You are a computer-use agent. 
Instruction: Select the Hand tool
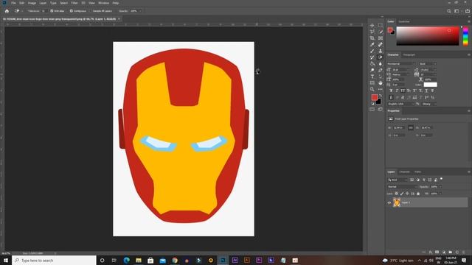coord(381,83)
